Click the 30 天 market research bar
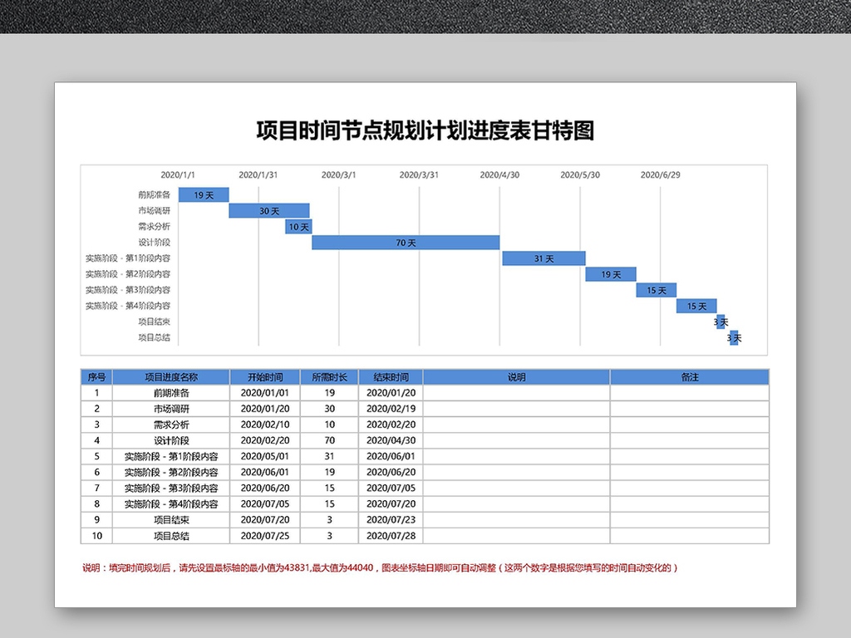The height and width of the screenshot is (638, 851). (269, 211)
